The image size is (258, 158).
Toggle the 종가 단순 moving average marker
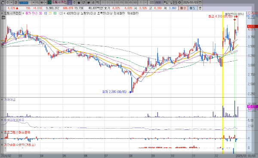tap(23, 13)
